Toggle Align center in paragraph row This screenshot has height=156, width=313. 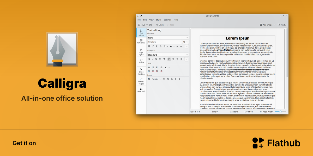(x=173, y=59)
